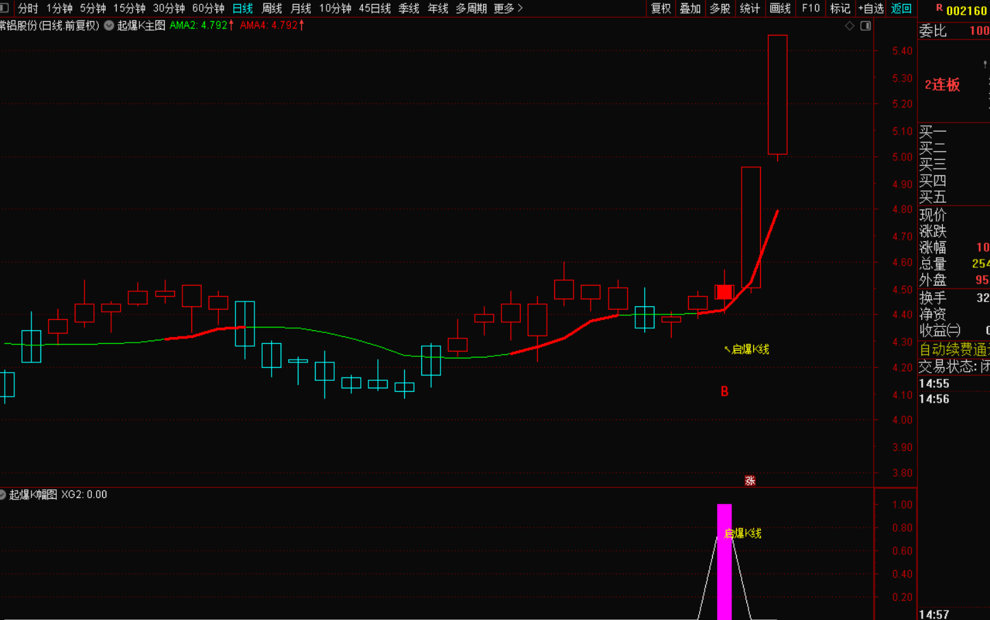Select the 60分钟 period tab

coord(208,8)
